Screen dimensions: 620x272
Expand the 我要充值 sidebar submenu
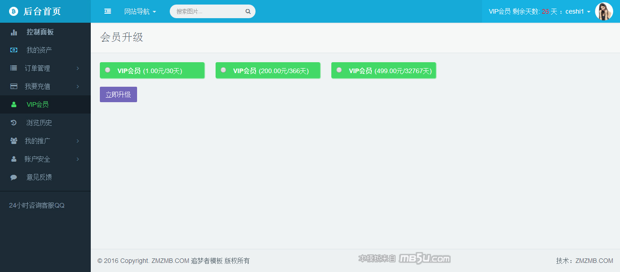(45, 86)
